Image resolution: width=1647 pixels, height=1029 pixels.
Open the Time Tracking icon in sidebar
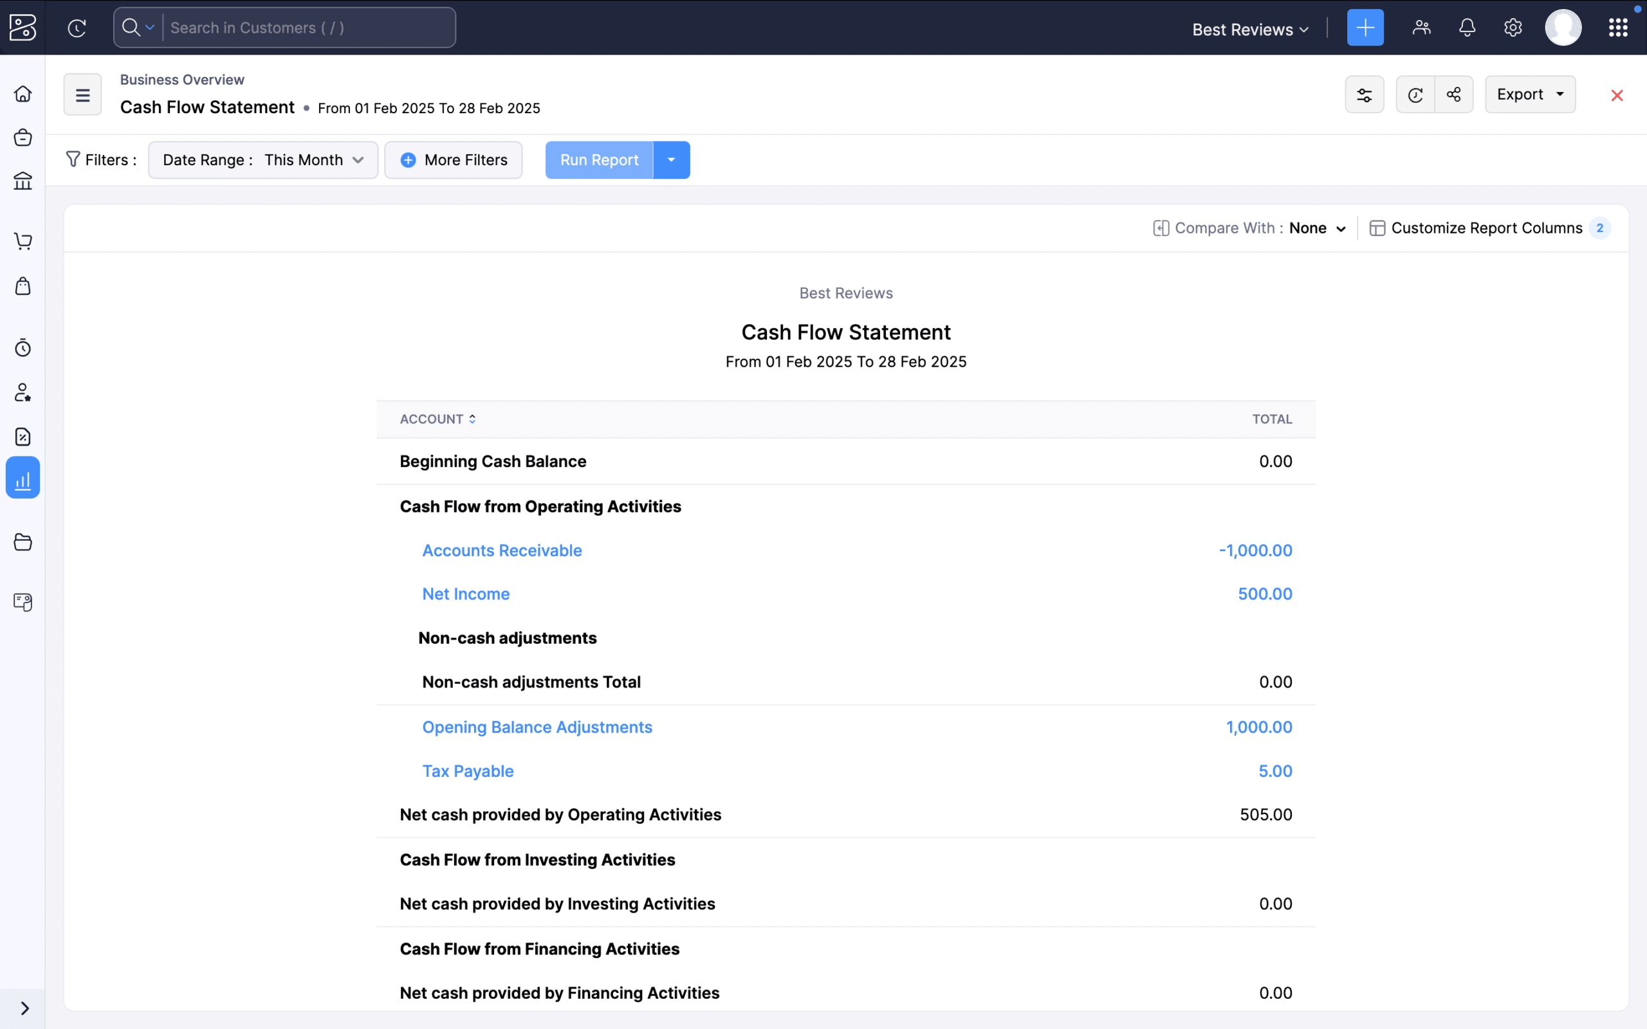[23, 347]
